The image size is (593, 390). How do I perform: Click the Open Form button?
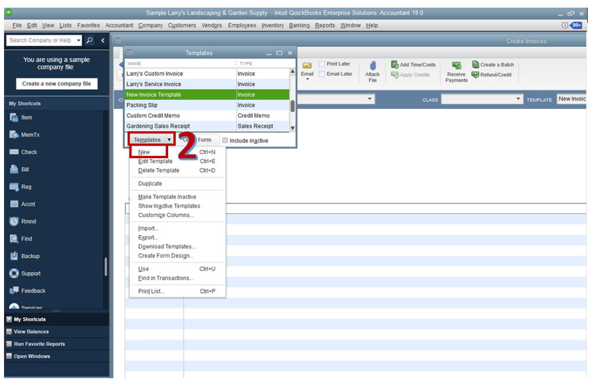198,140
